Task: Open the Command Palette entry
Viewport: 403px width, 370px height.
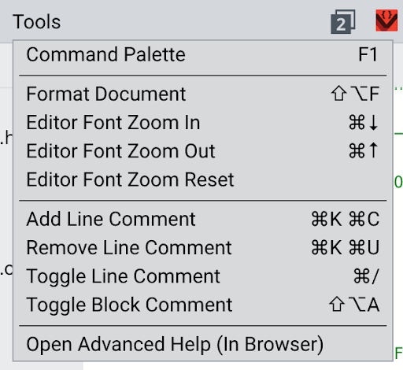Action: [x=202, y=55]
